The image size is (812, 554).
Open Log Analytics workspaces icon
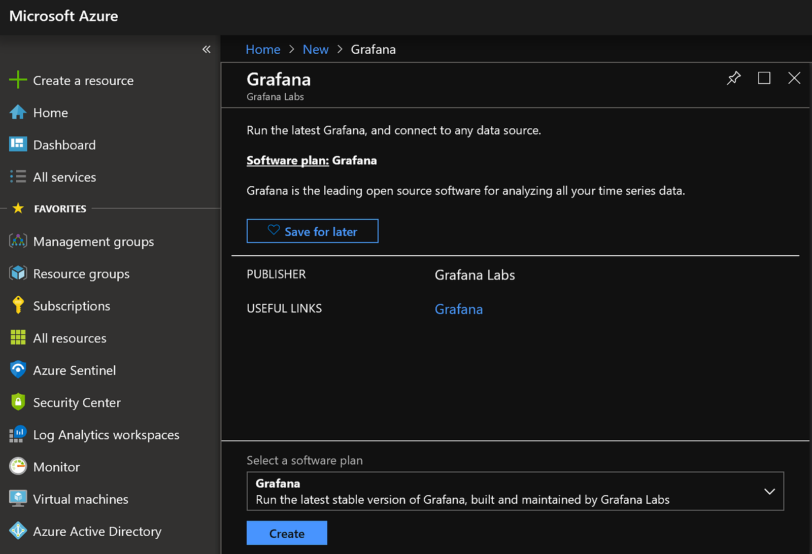point(18,434)
